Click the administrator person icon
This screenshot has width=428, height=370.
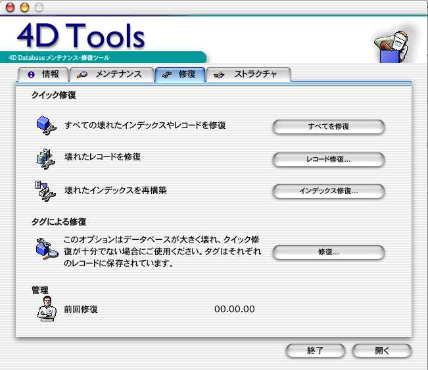click(x=45, y=309)
